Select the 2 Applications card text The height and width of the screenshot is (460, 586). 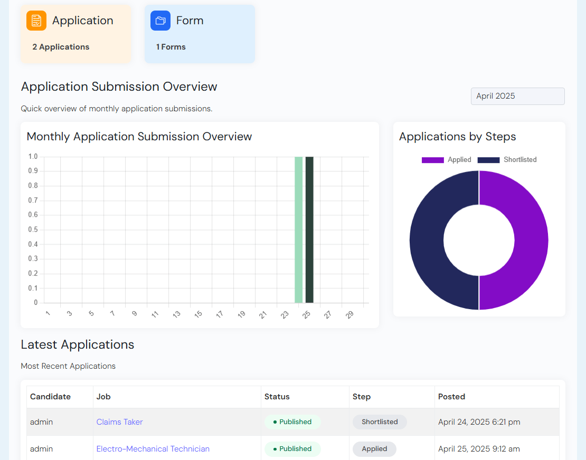(61, 47)
